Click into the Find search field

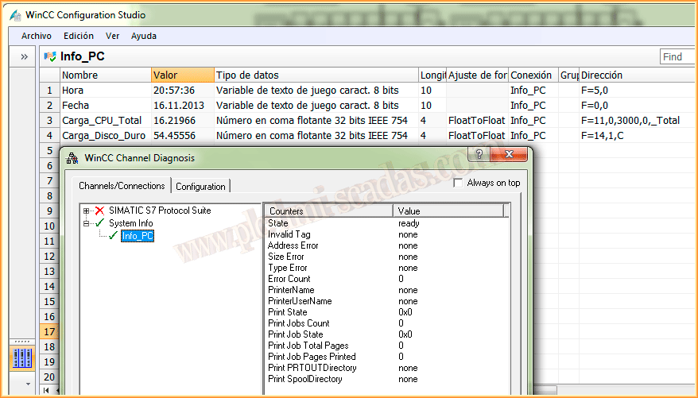(677, 56)
